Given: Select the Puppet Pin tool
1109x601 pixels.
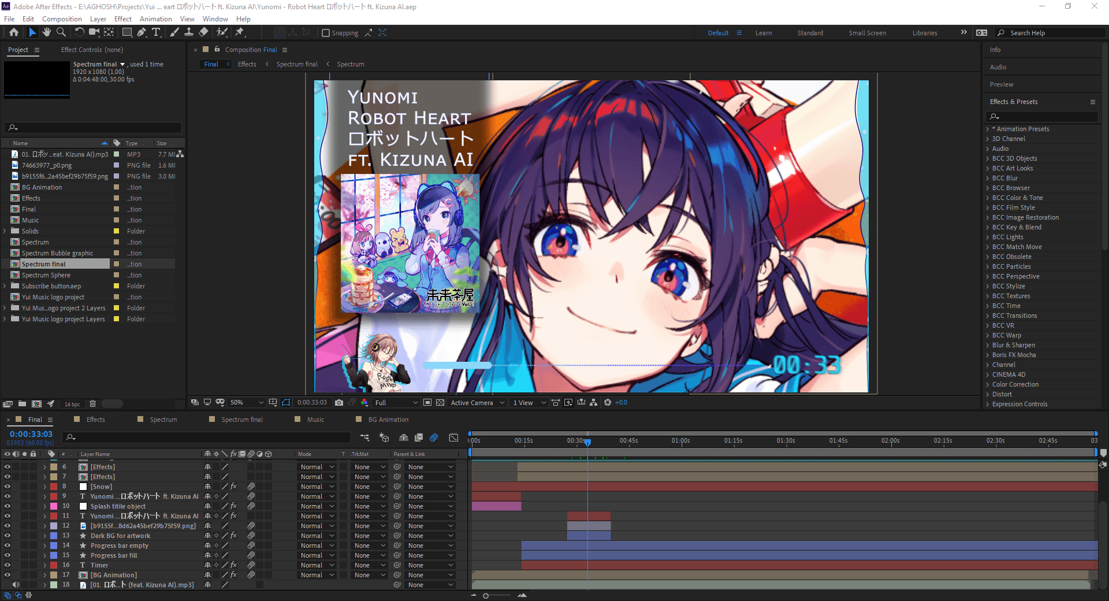Looking at the screenshot, I should [240, 32].
